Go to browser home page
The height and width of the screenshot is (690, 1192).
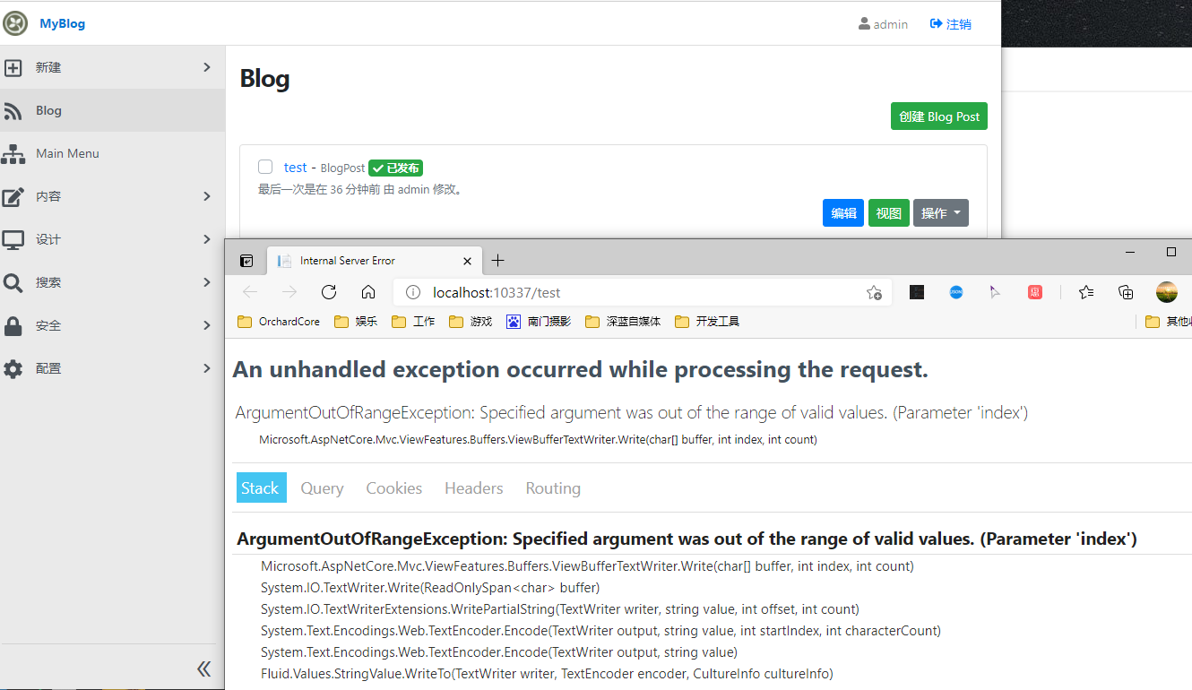click(x=368, y=292)
